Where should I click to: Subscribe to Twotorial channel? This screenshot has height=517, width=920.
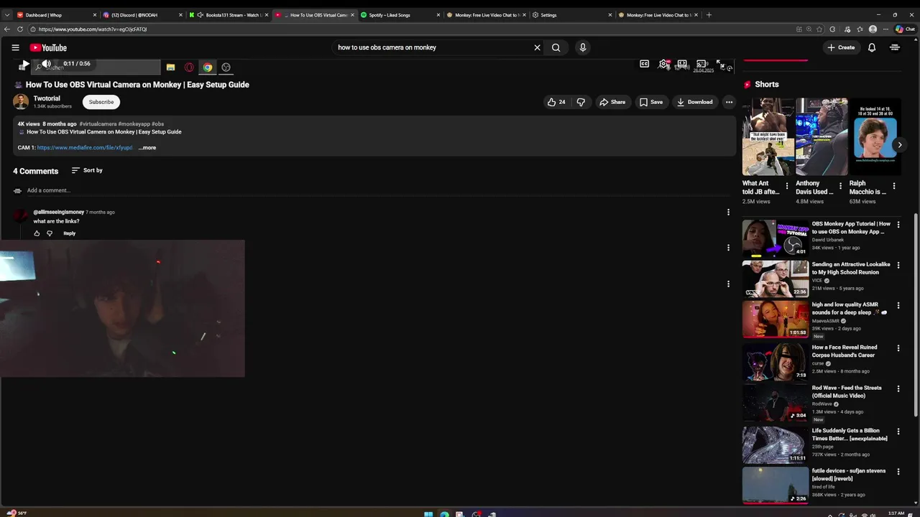tap(101, 102)
